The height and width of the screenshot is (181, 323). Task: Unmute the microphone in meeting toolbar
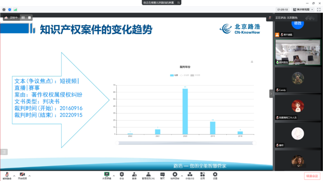point(6,174)
